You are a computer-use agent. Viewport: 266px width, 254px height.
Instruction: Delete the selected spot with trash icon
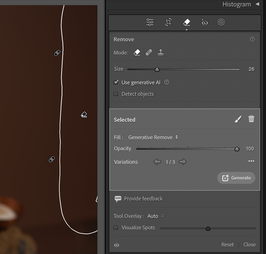coord(251,119)
